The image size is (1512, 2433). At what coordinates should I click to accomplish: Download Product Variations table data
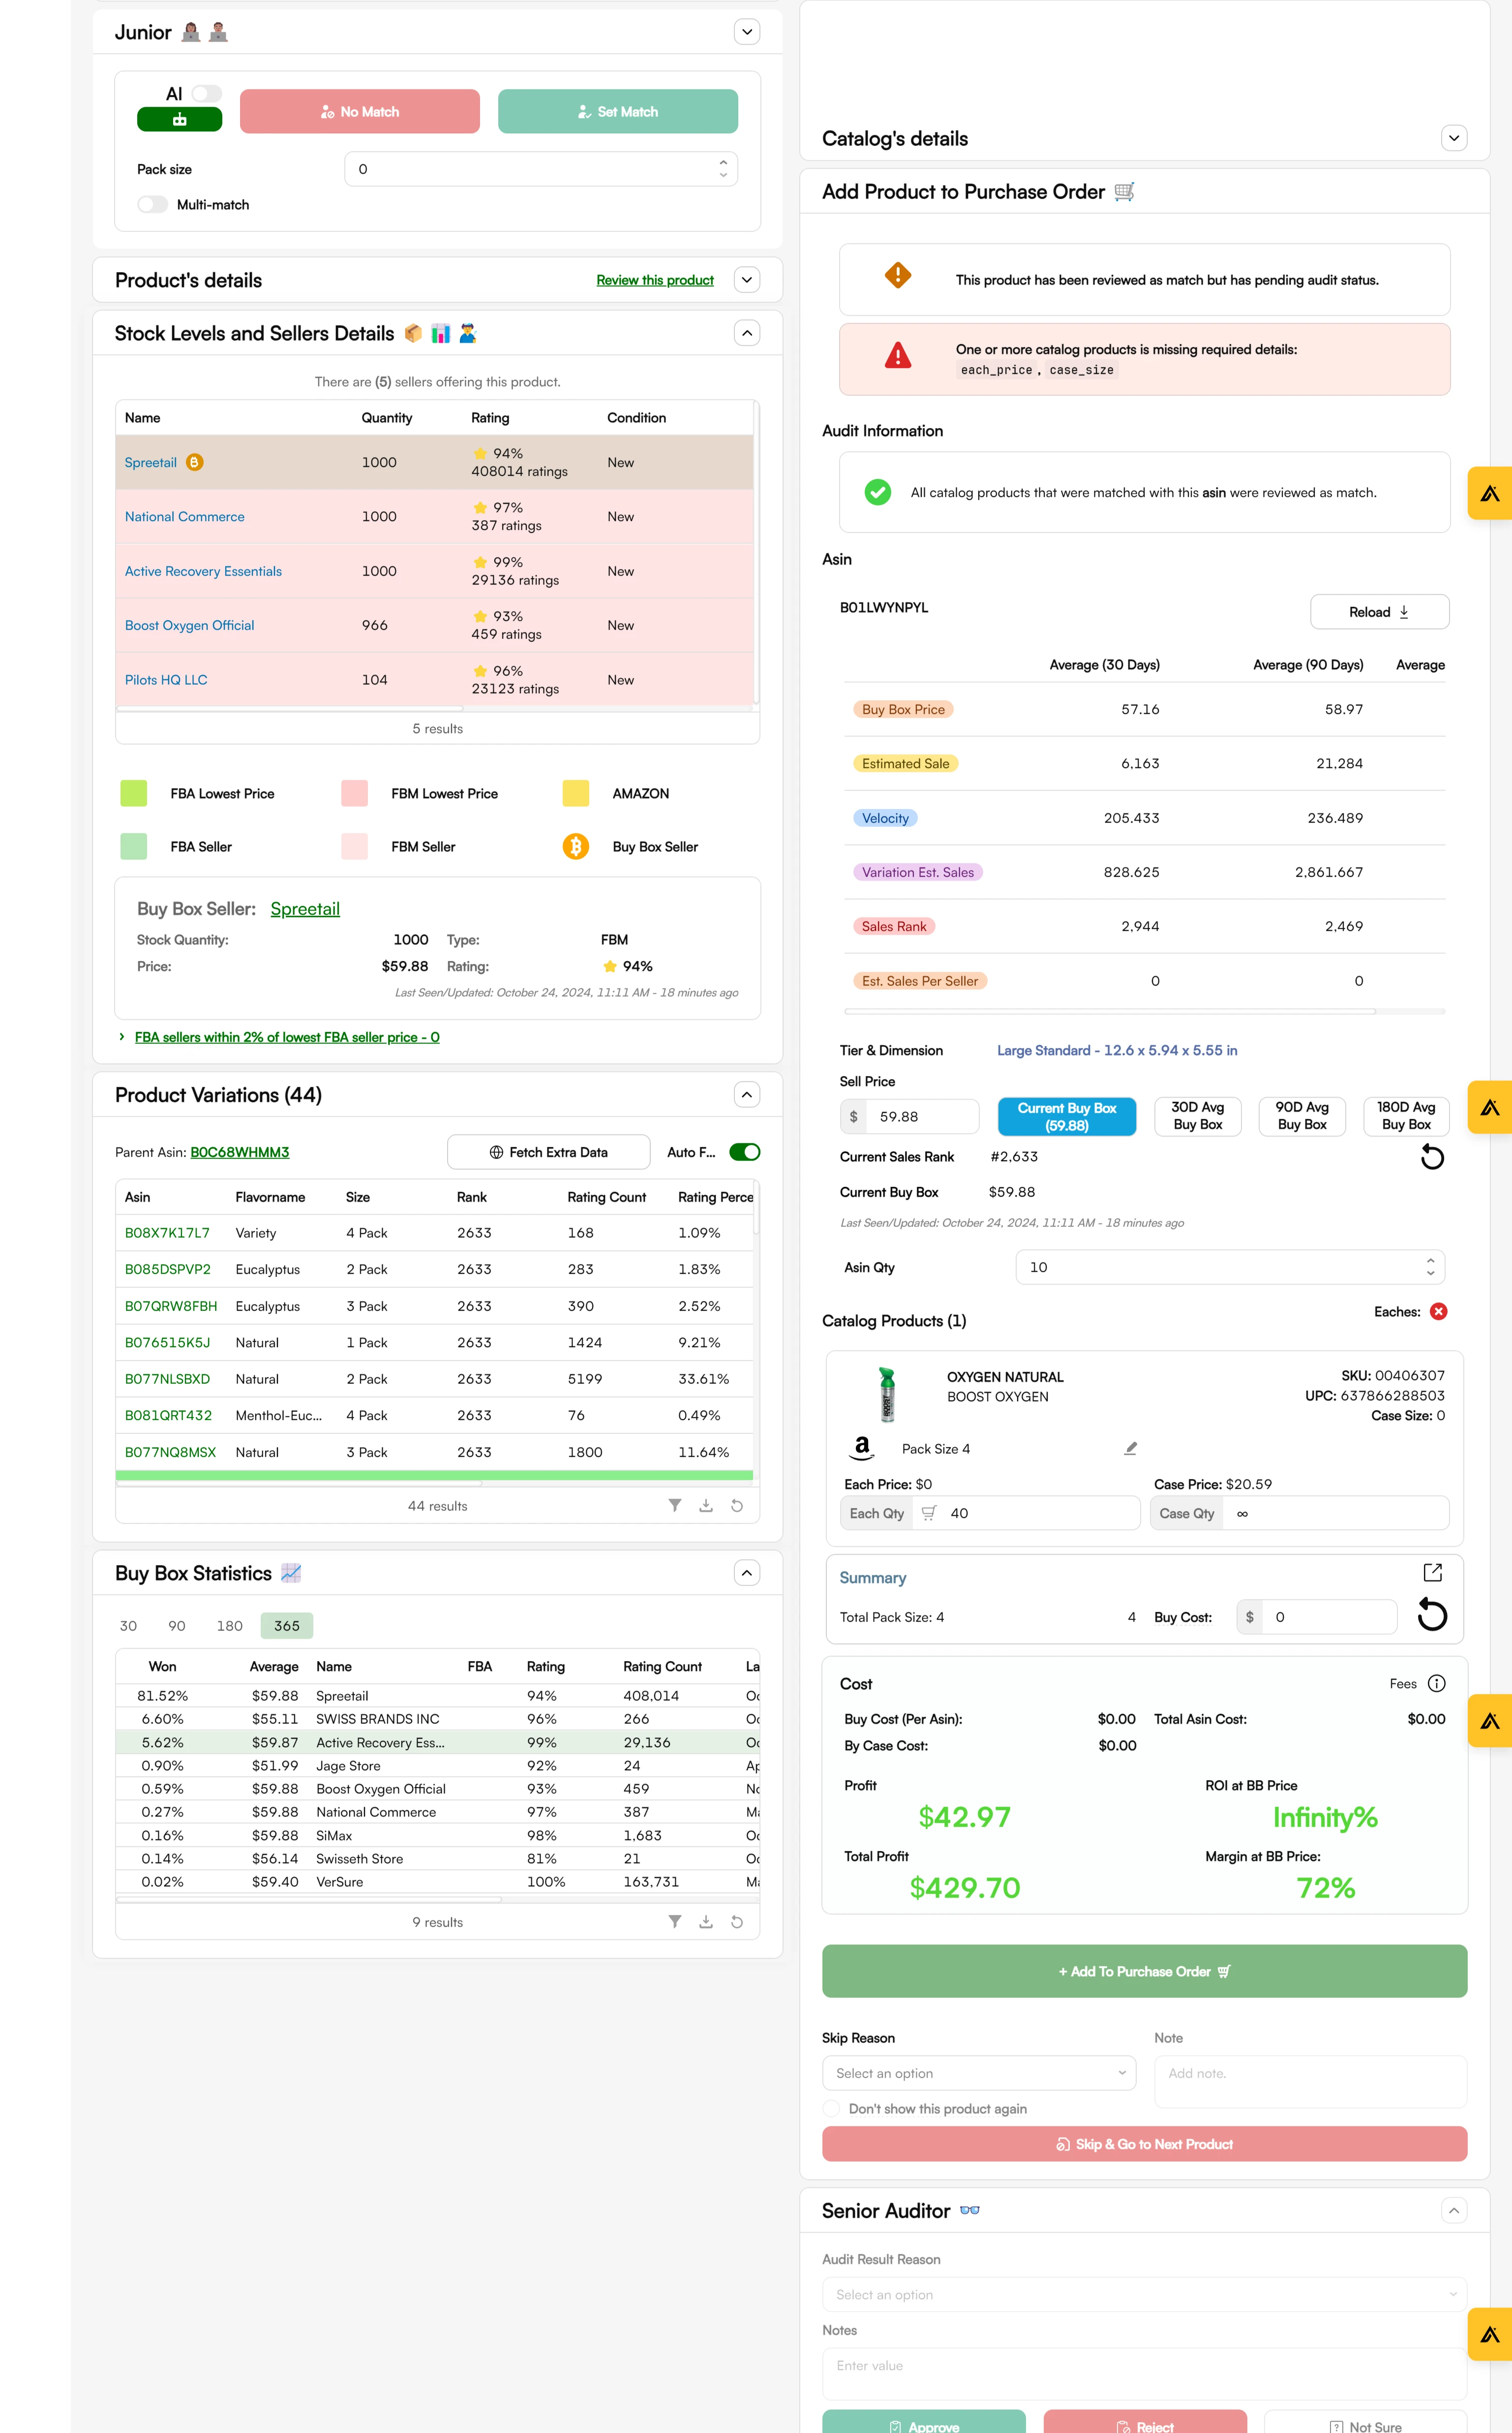706,1505
